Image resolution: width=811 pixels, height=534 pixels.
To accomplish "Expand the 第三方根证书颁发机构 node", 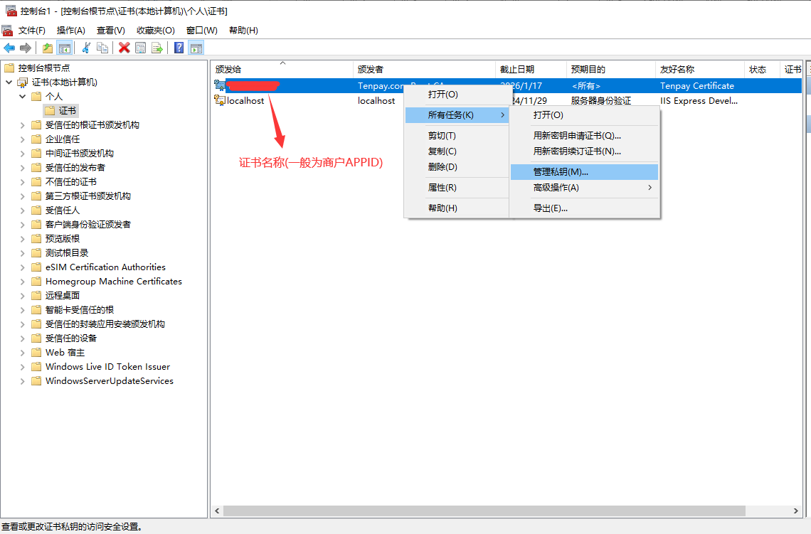I will pos(22,196).
